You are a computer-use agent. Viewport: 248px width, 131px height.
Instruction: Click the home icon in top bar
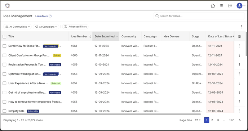click(213, 6)
